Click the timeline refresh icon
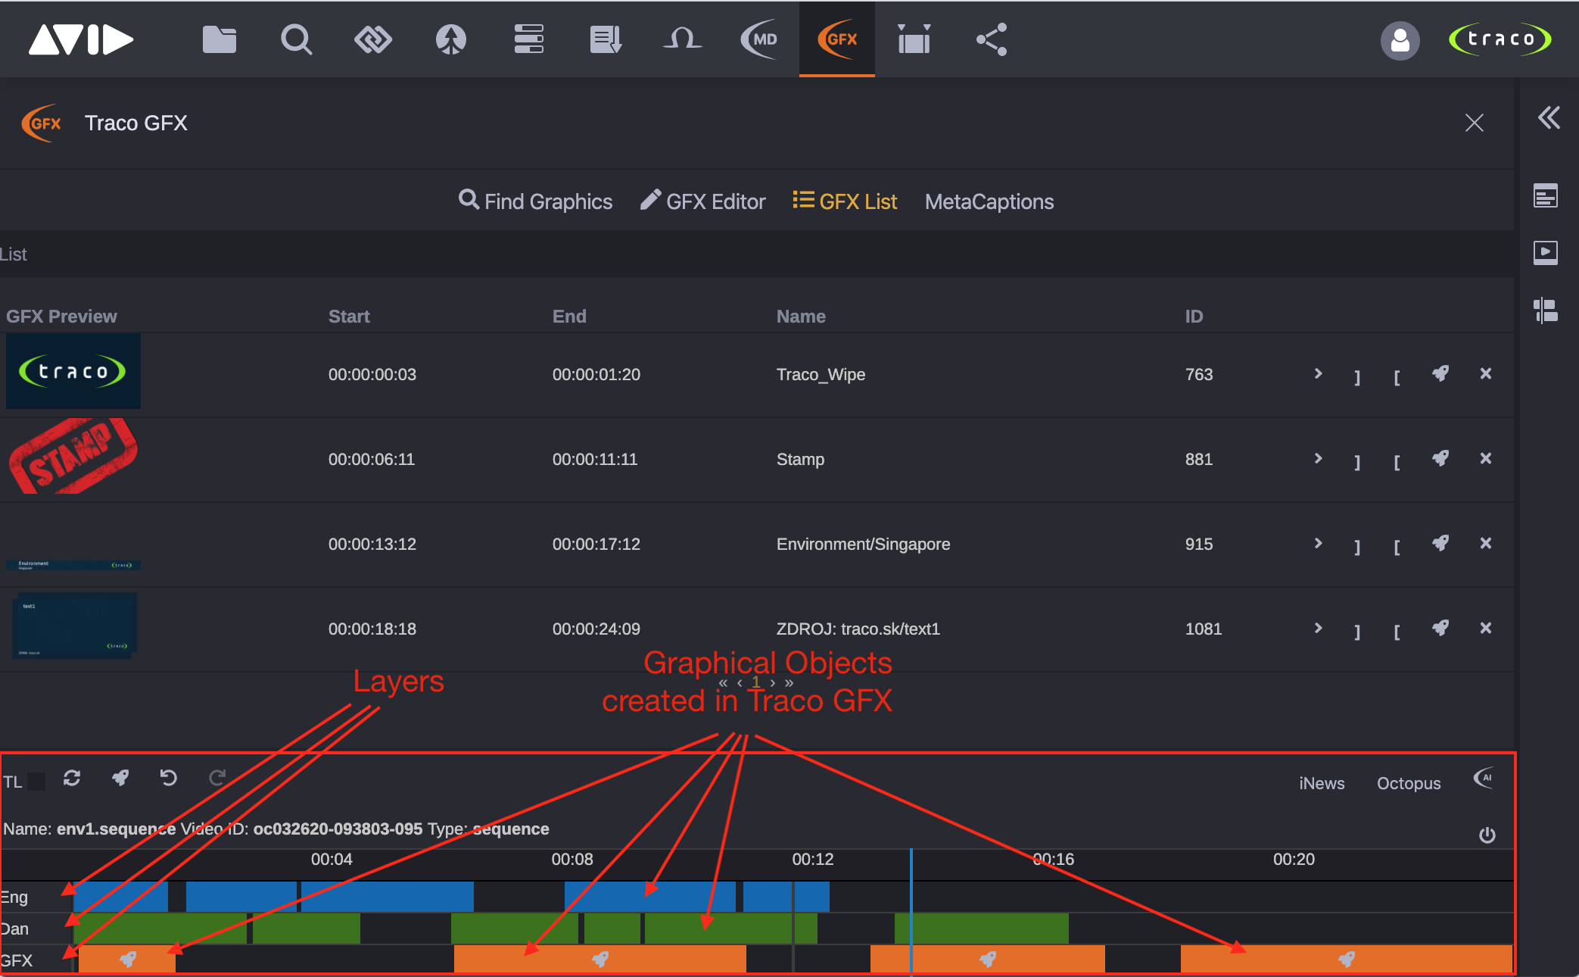The image size is (1579, 977). coord(72,778)
